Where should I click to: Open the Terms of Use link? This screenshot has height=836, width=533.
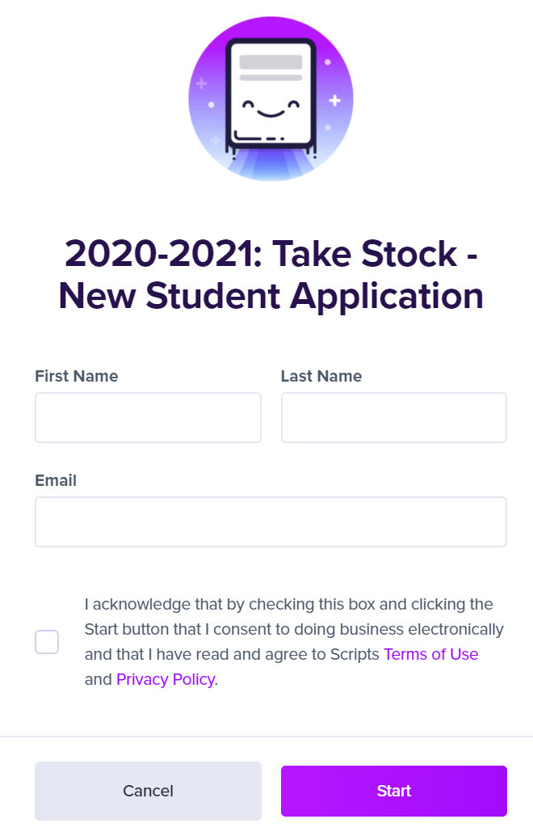coord(430,654)
